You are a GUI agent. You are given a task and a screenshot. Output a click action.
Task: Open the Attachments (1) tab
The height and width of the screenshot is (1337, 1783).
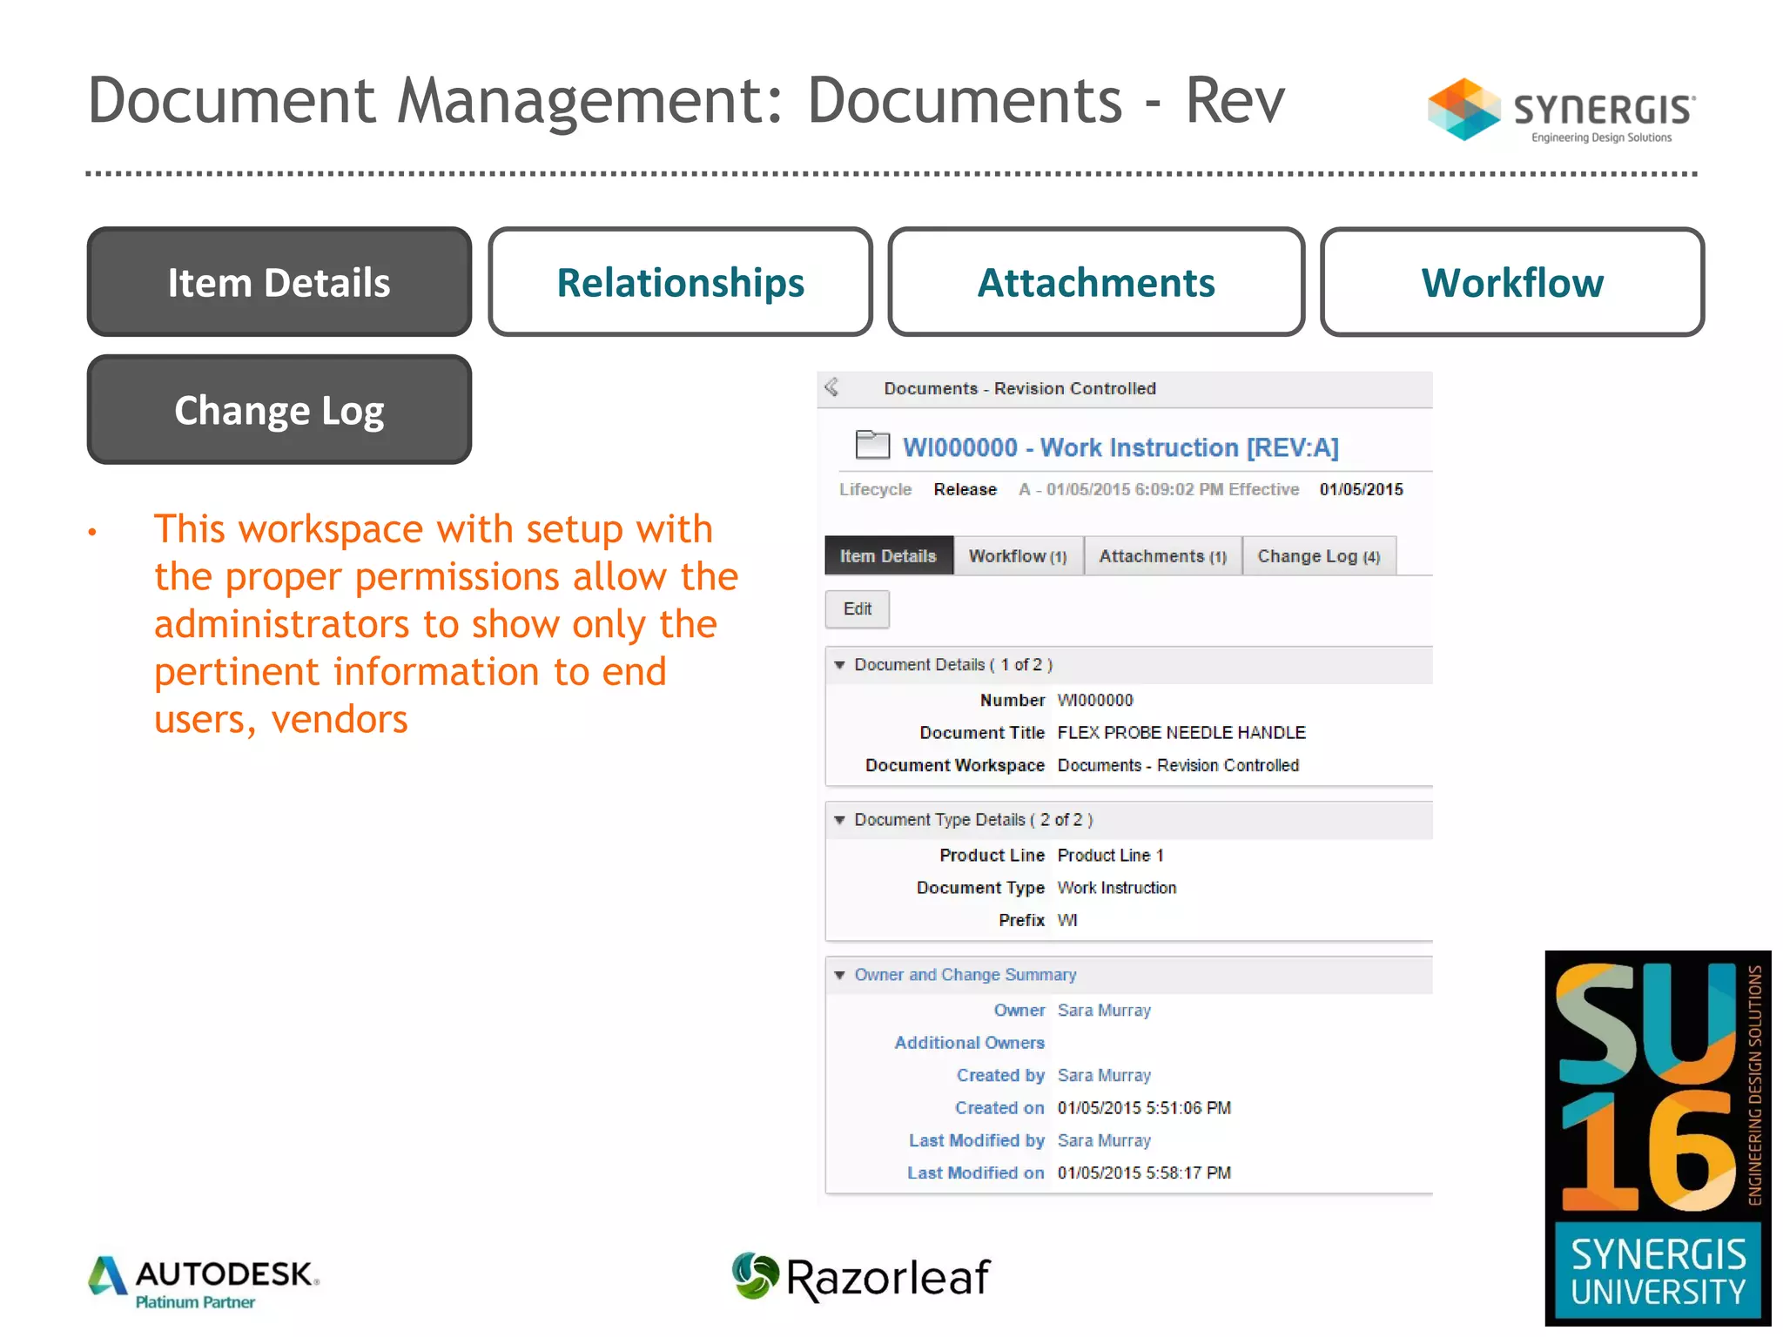pos(1162,556)
